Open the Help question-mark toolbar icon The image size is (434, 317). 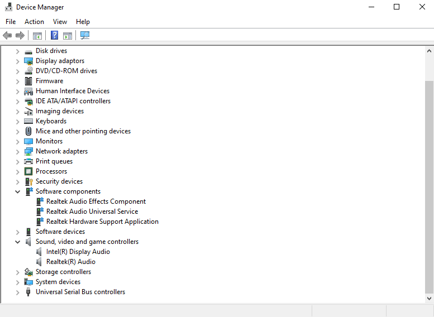click(x=55, y=35)
